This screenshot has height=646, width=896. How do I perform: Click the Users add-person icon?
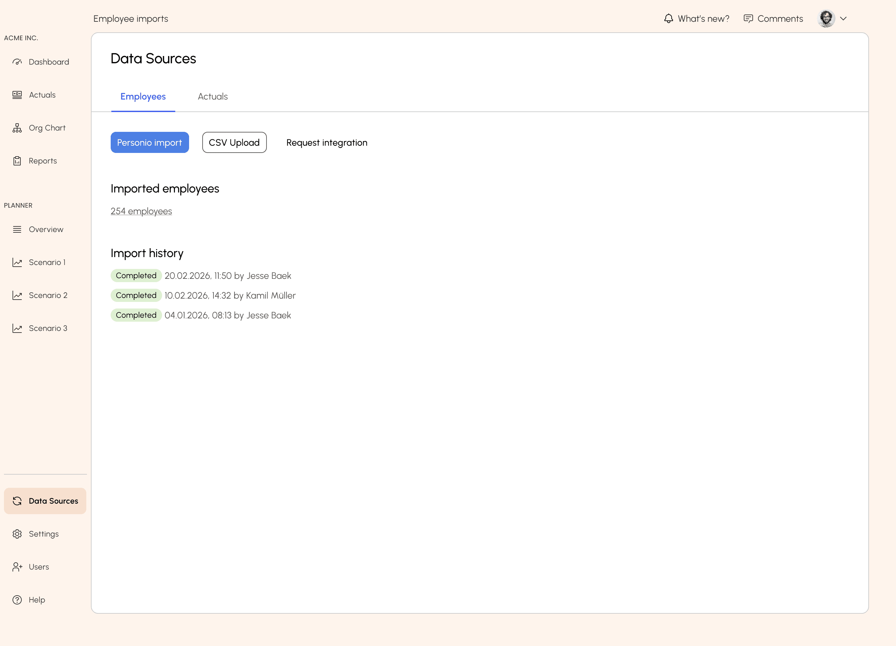[x=17, y=567]
